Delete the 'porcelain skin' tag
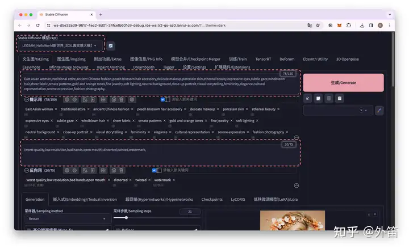The image size is (409, 249). [247, 109]
